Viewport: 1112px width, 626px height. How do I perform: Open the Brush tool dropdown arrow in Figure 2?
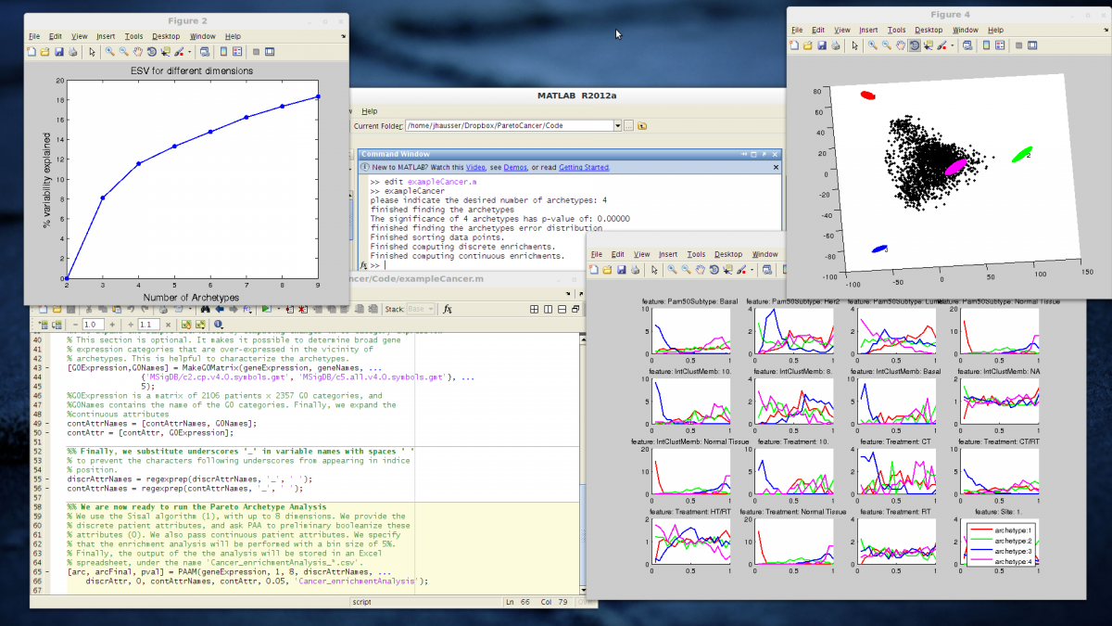[x=191, y=52]
